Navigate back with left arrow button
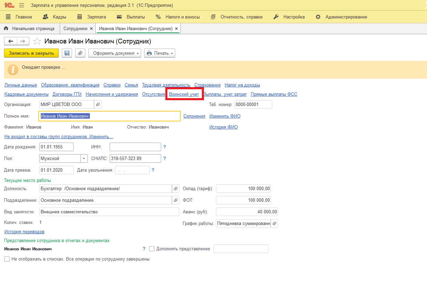Screen dimensions: 427x292 [11, 41]
